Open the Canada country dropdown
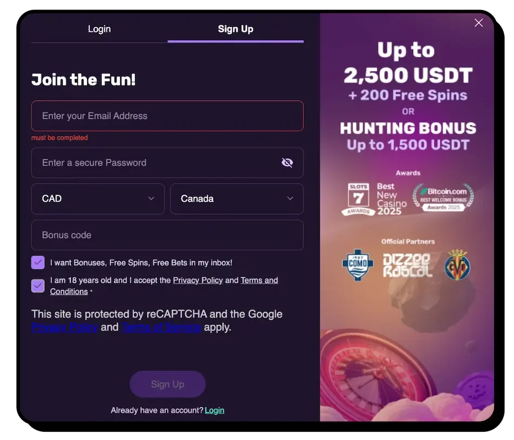514x440 pixels. tap(236, 199)
